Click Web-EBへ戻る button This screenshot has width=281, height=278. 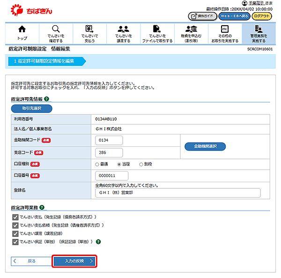(x=234, y=16)
